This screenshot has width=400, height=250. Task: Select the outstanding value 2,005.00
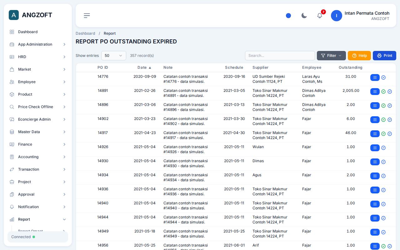click(351, 91)
